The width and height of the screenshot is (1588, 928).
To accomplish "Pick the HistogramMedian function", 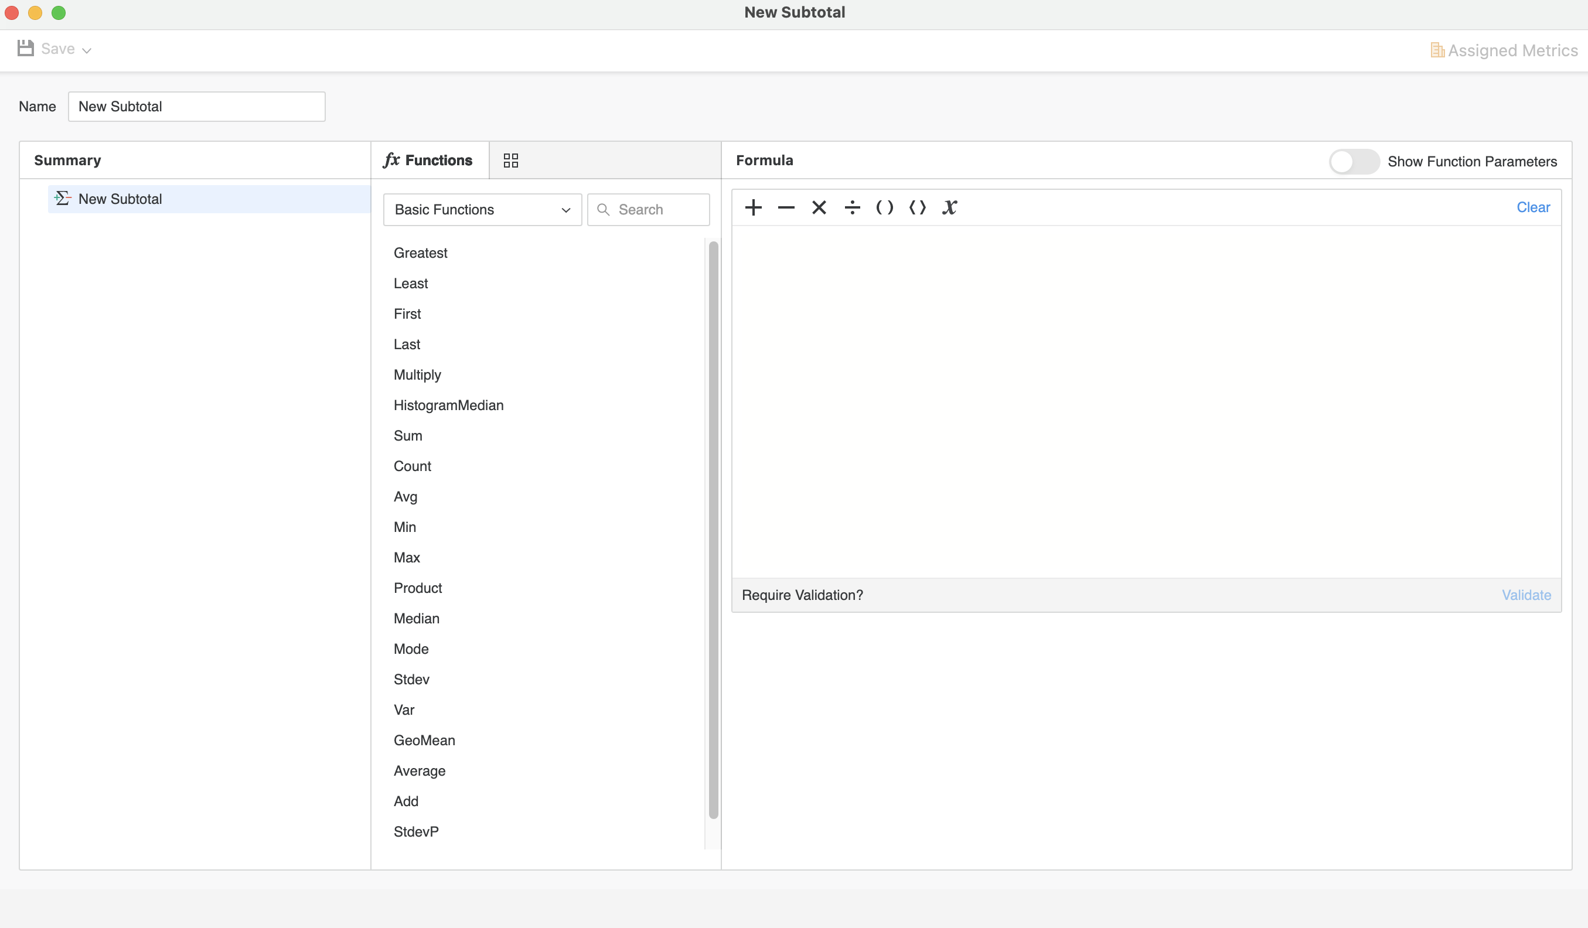I will tap(448, 405).
